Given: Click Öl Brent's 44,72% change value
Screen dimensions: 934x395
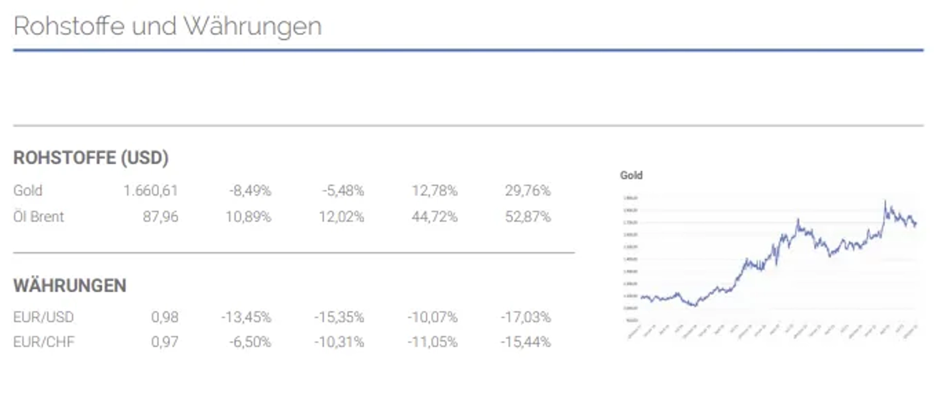Looking at the screenshot, I should tap(434, 217).
